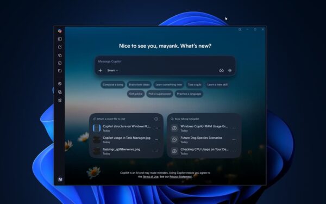Toggle the sidebar panel icon below the logo
326x204 pixels.
tap(60, 39)
